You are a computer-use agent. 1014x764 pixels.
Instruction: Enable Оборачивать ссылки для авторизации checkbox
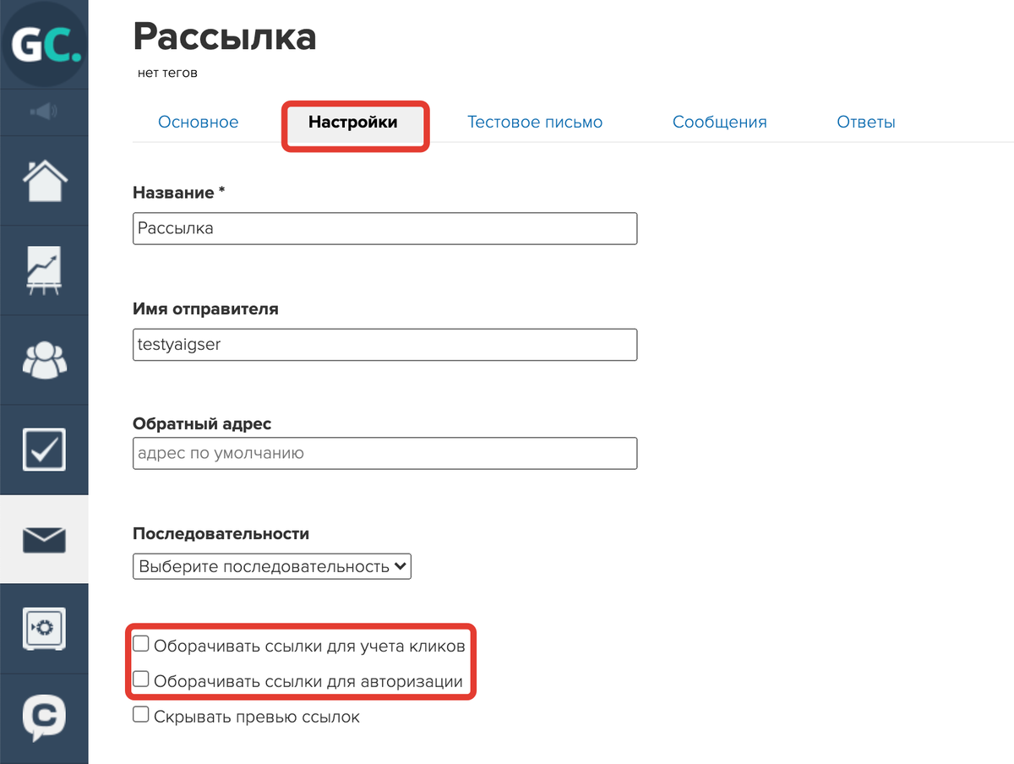tap(141, 679)
